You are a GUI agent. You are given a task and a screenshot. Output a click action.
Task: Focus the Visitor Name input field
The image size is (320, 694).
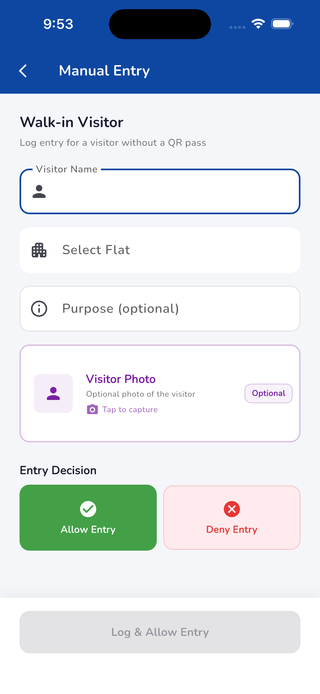[160, 191]
